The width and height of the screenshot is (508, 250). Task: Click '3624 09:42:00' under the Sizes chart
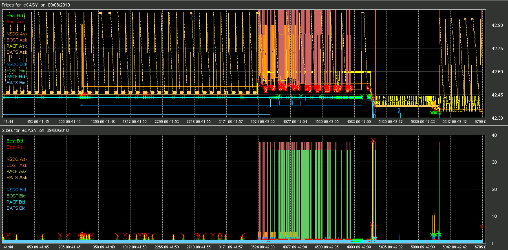pos(263,247)
